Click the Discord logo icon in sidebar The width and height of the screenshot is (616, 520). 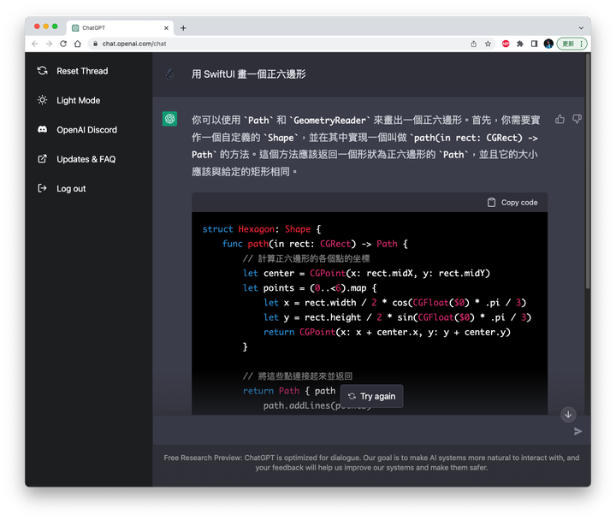click(x=43, y=129)
